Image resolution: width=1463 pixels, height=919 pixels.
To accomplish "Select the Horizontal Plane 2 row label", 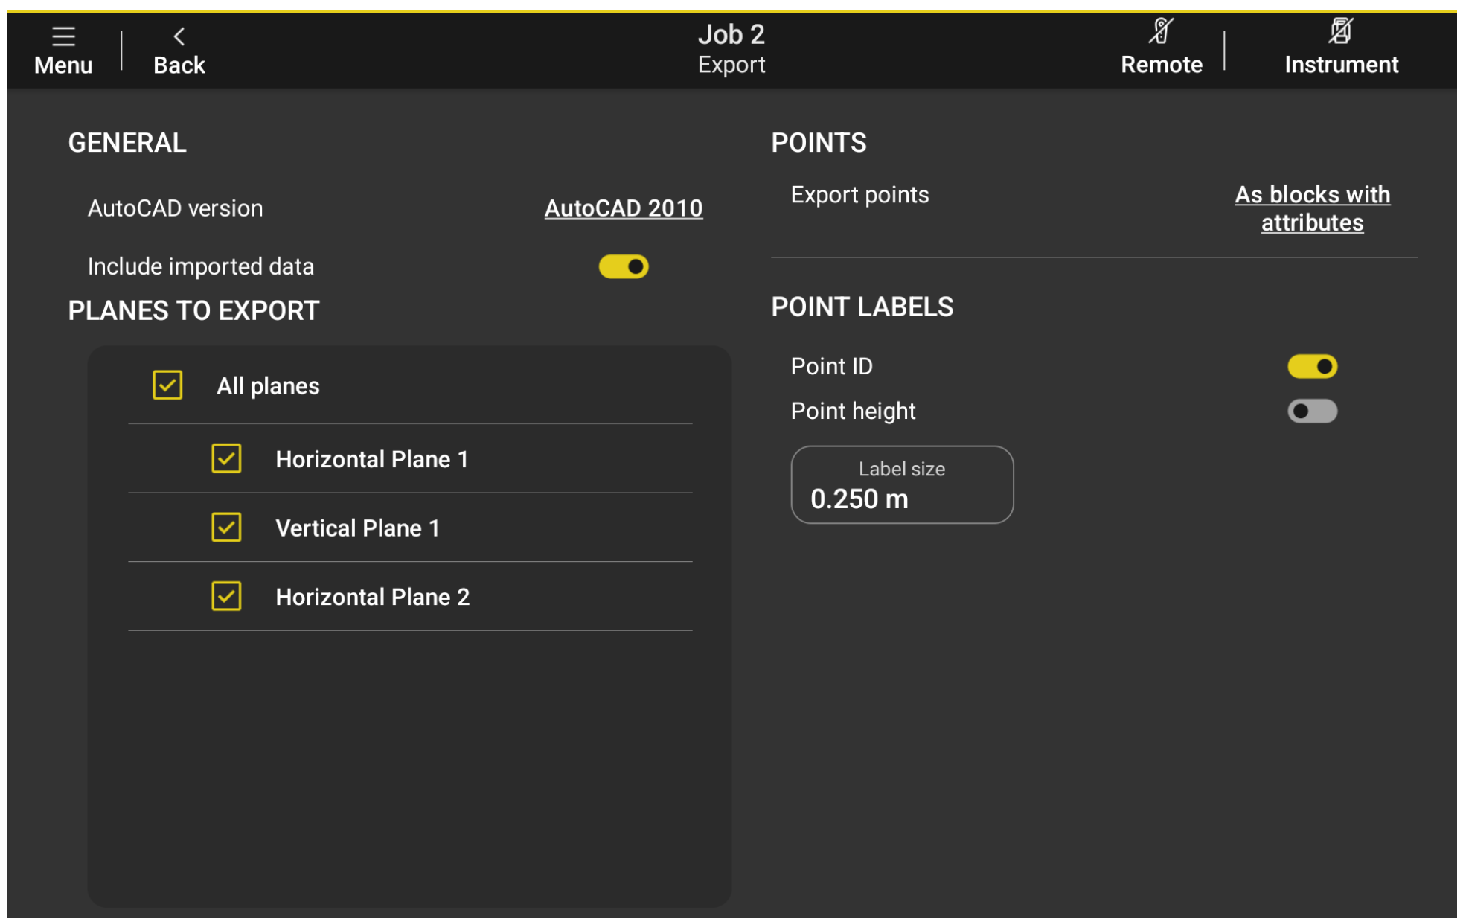I will (x=372, y=597).
